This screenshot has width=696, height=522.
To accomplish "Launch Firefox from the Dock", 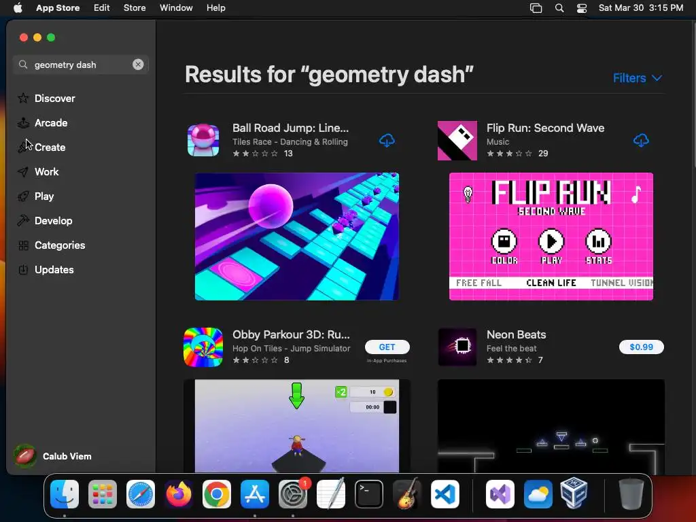I will [179, 494].
